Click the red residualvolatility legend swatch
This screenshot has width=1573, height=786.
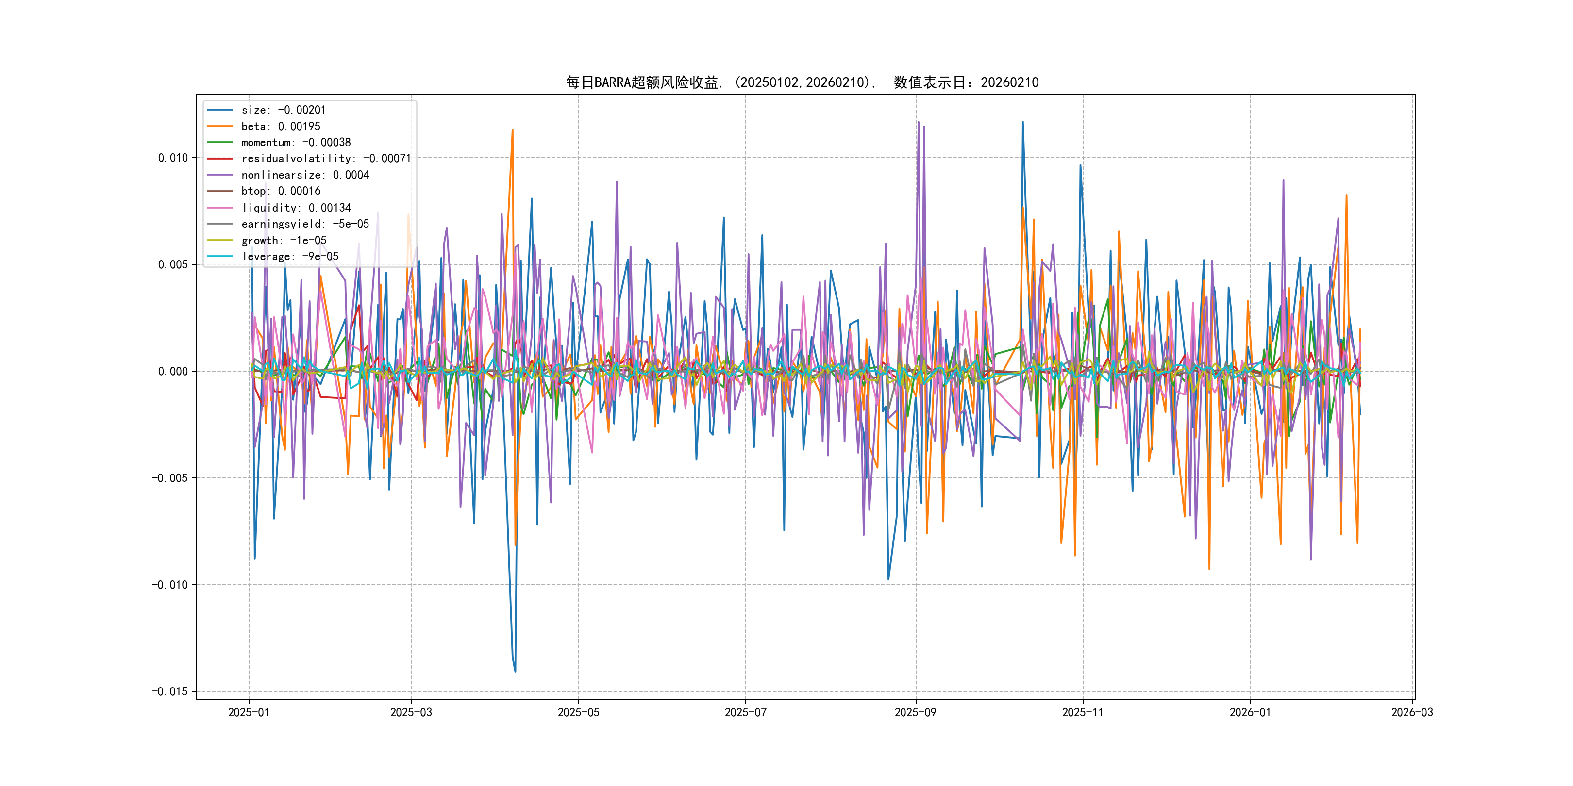pos(220,159)
